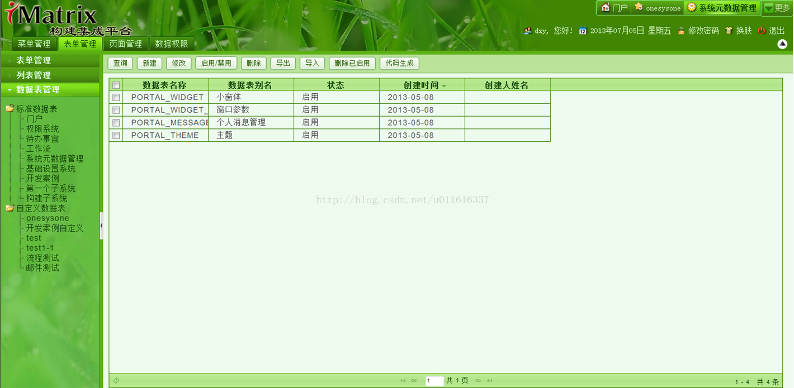Click the page number input field
This screenshot has height=388, width=794.
click(434, 381)
